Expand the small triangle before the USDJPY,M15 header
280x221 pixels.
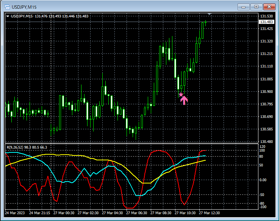click(x=8, y=16)
